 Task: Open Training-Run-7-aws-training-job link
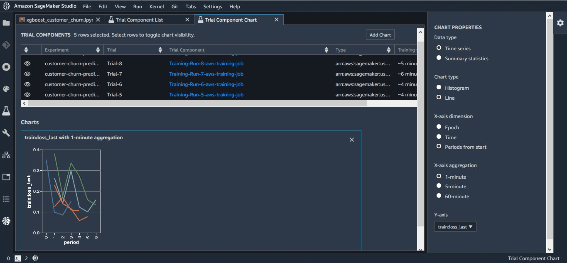tap(206, 74)
